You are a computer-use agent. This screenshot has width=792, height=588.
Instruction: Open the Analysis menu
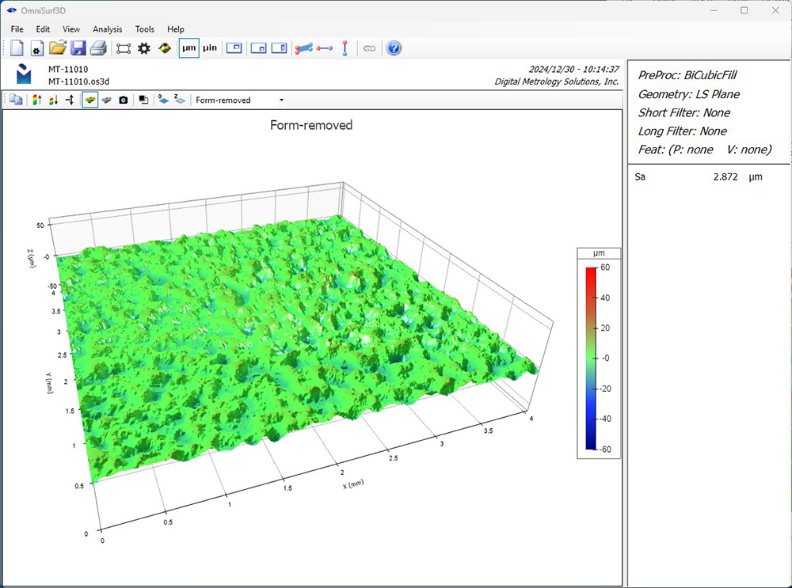pyautogui.click(x=108, y=29)
